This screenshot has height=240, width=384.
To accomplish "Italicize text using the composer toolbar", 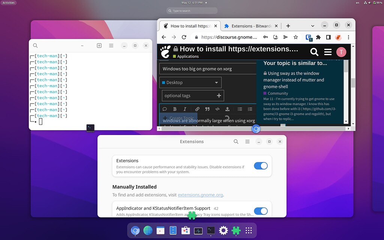I will point(185,109).
